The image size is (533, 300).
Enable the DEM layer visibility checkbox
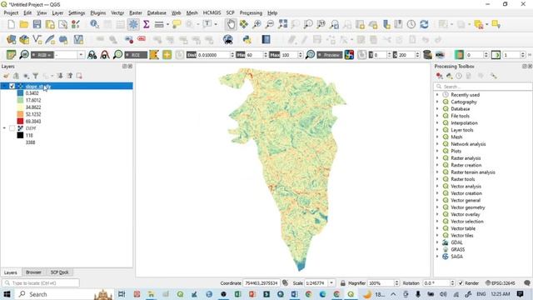tap(12, 128)
